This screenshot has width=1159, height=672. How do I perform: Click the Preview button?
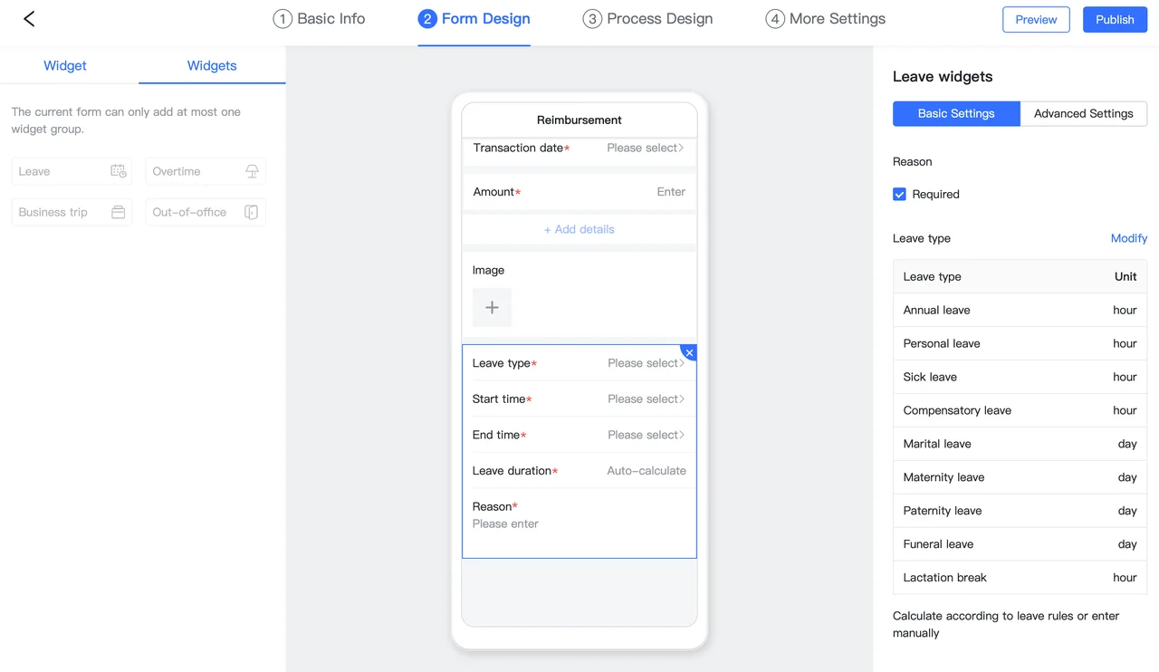point(1036,19)
